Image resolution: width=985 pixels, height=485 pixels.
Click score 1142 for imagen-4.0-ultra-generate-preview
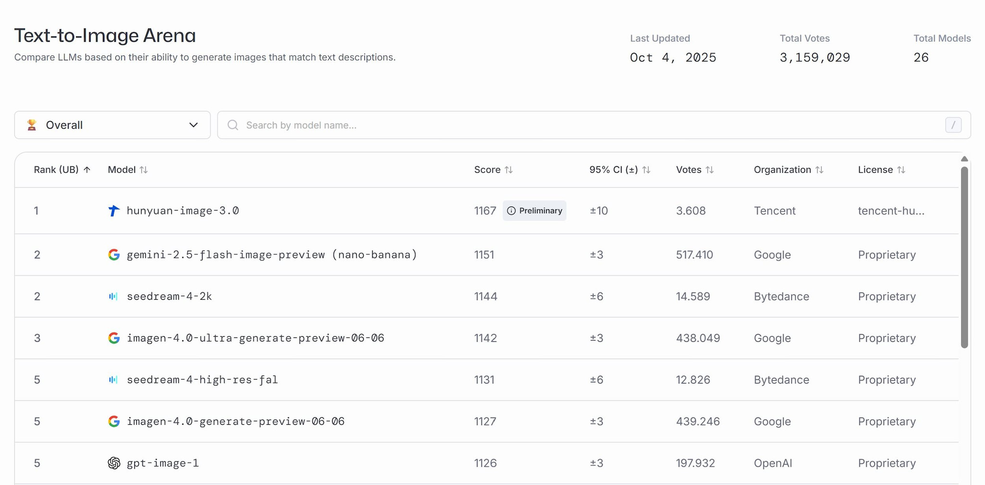click(485, 338)
